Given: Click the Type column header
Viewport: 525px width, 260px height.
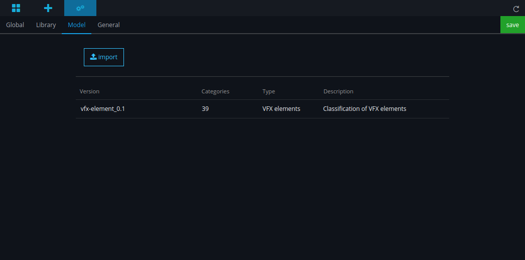Looking at the screenshot, I should [269, 91].
